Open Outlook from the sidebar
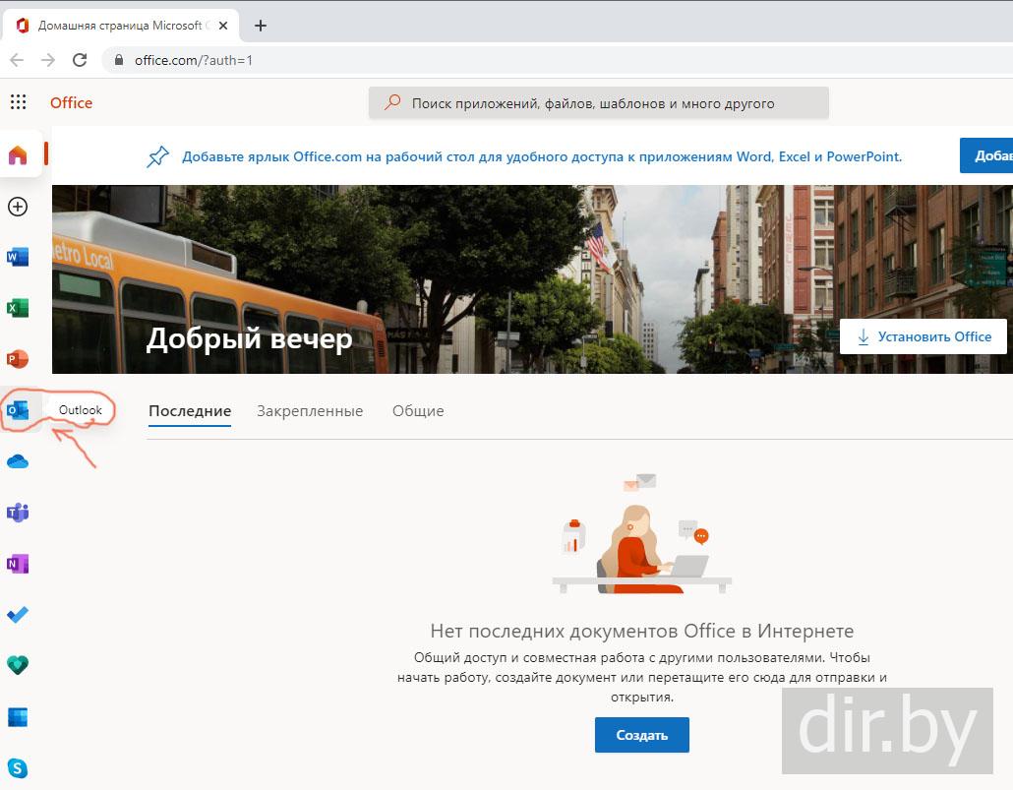This screenshot has height=790, width=1013. click(18, 410)
